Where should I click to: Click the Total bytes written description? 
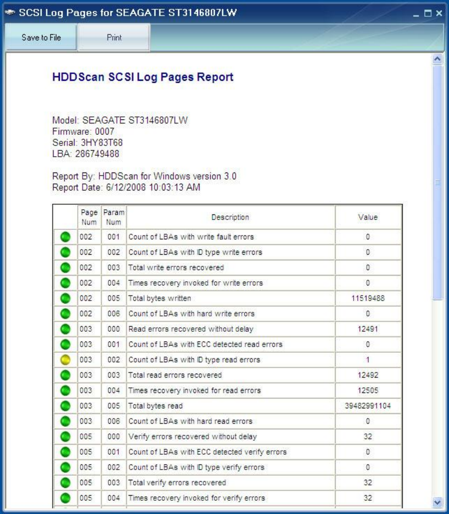click(160, 298)
